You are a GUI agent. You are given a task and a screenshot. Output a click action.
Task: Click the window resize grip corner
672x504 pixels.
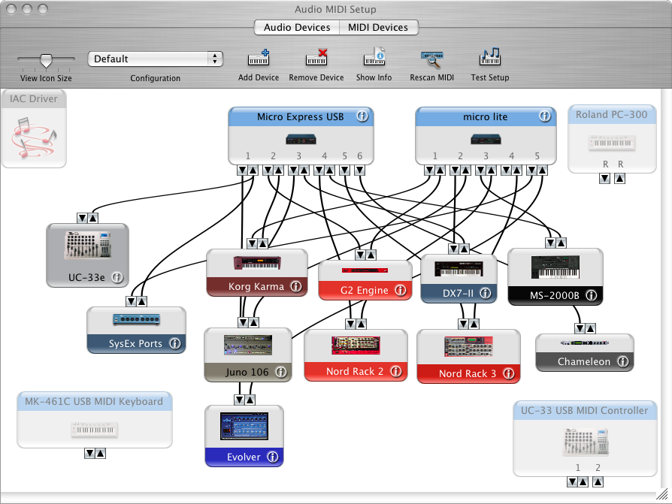coord(661,494)
